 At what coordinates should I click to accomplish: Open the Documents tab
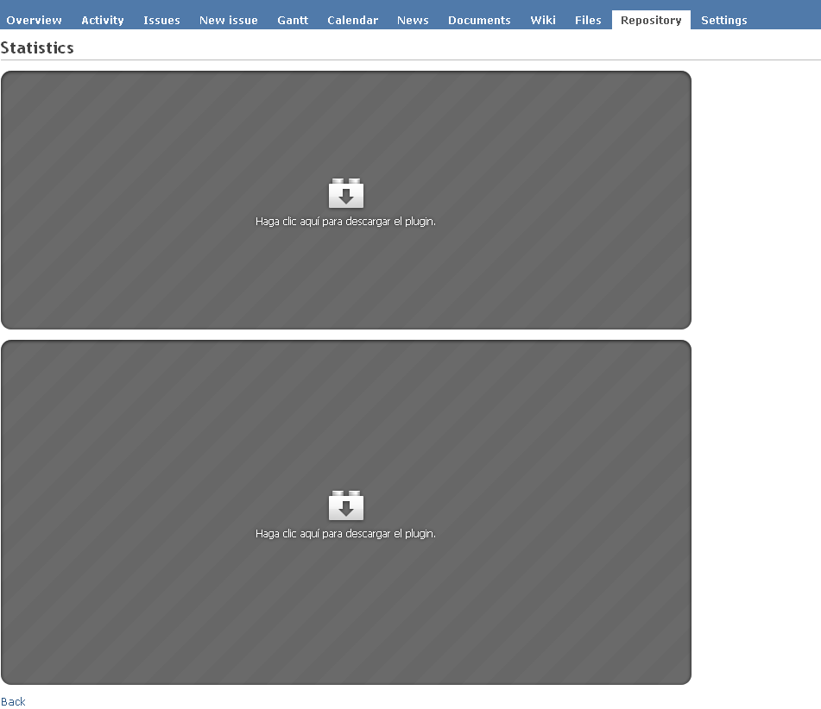(x=479, y=20)
